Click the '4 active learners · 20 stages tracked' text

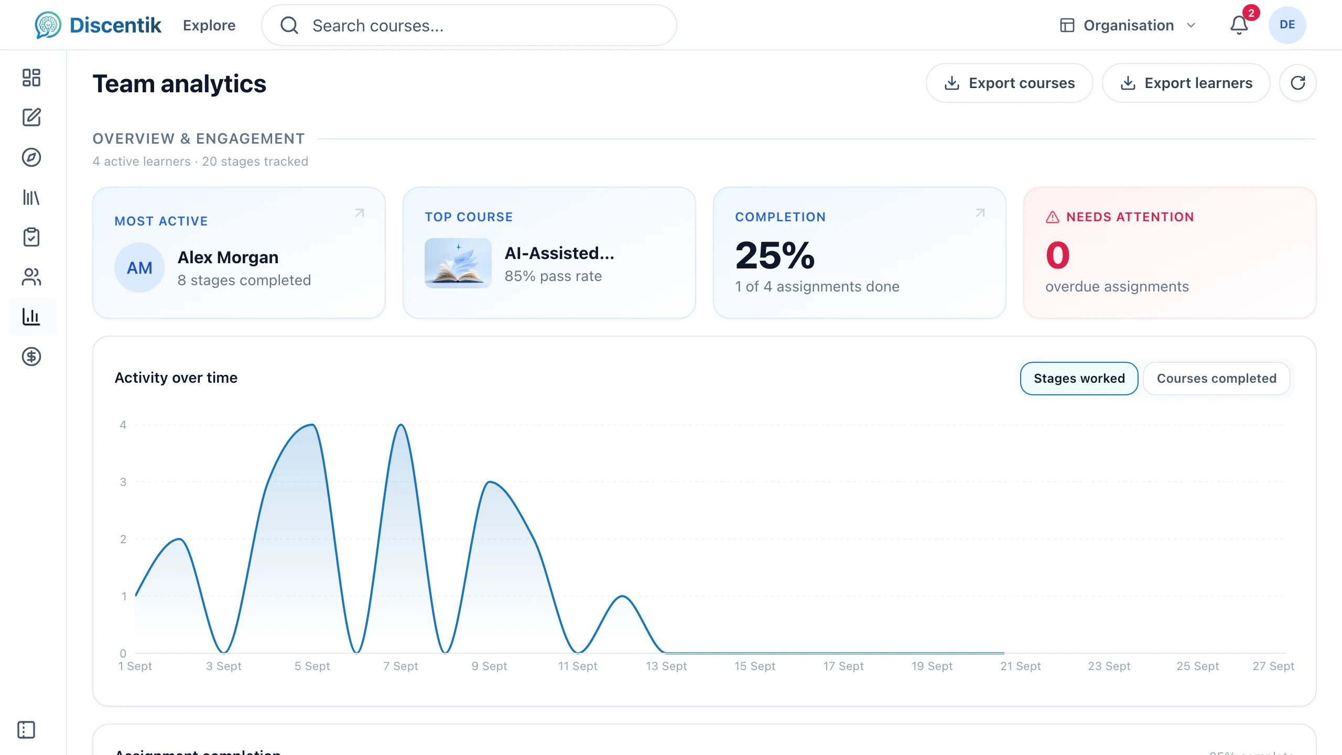click(200, 161)
